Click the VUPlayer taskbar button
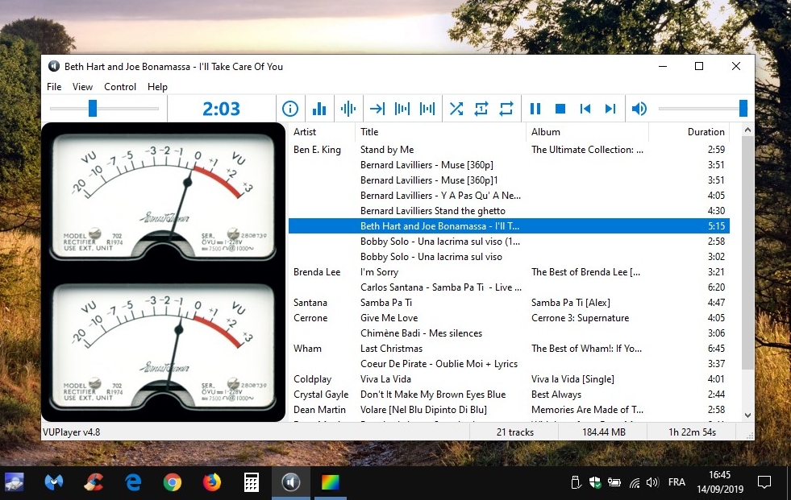This screenshot has width=791, height=500. (x=291, y=482)
